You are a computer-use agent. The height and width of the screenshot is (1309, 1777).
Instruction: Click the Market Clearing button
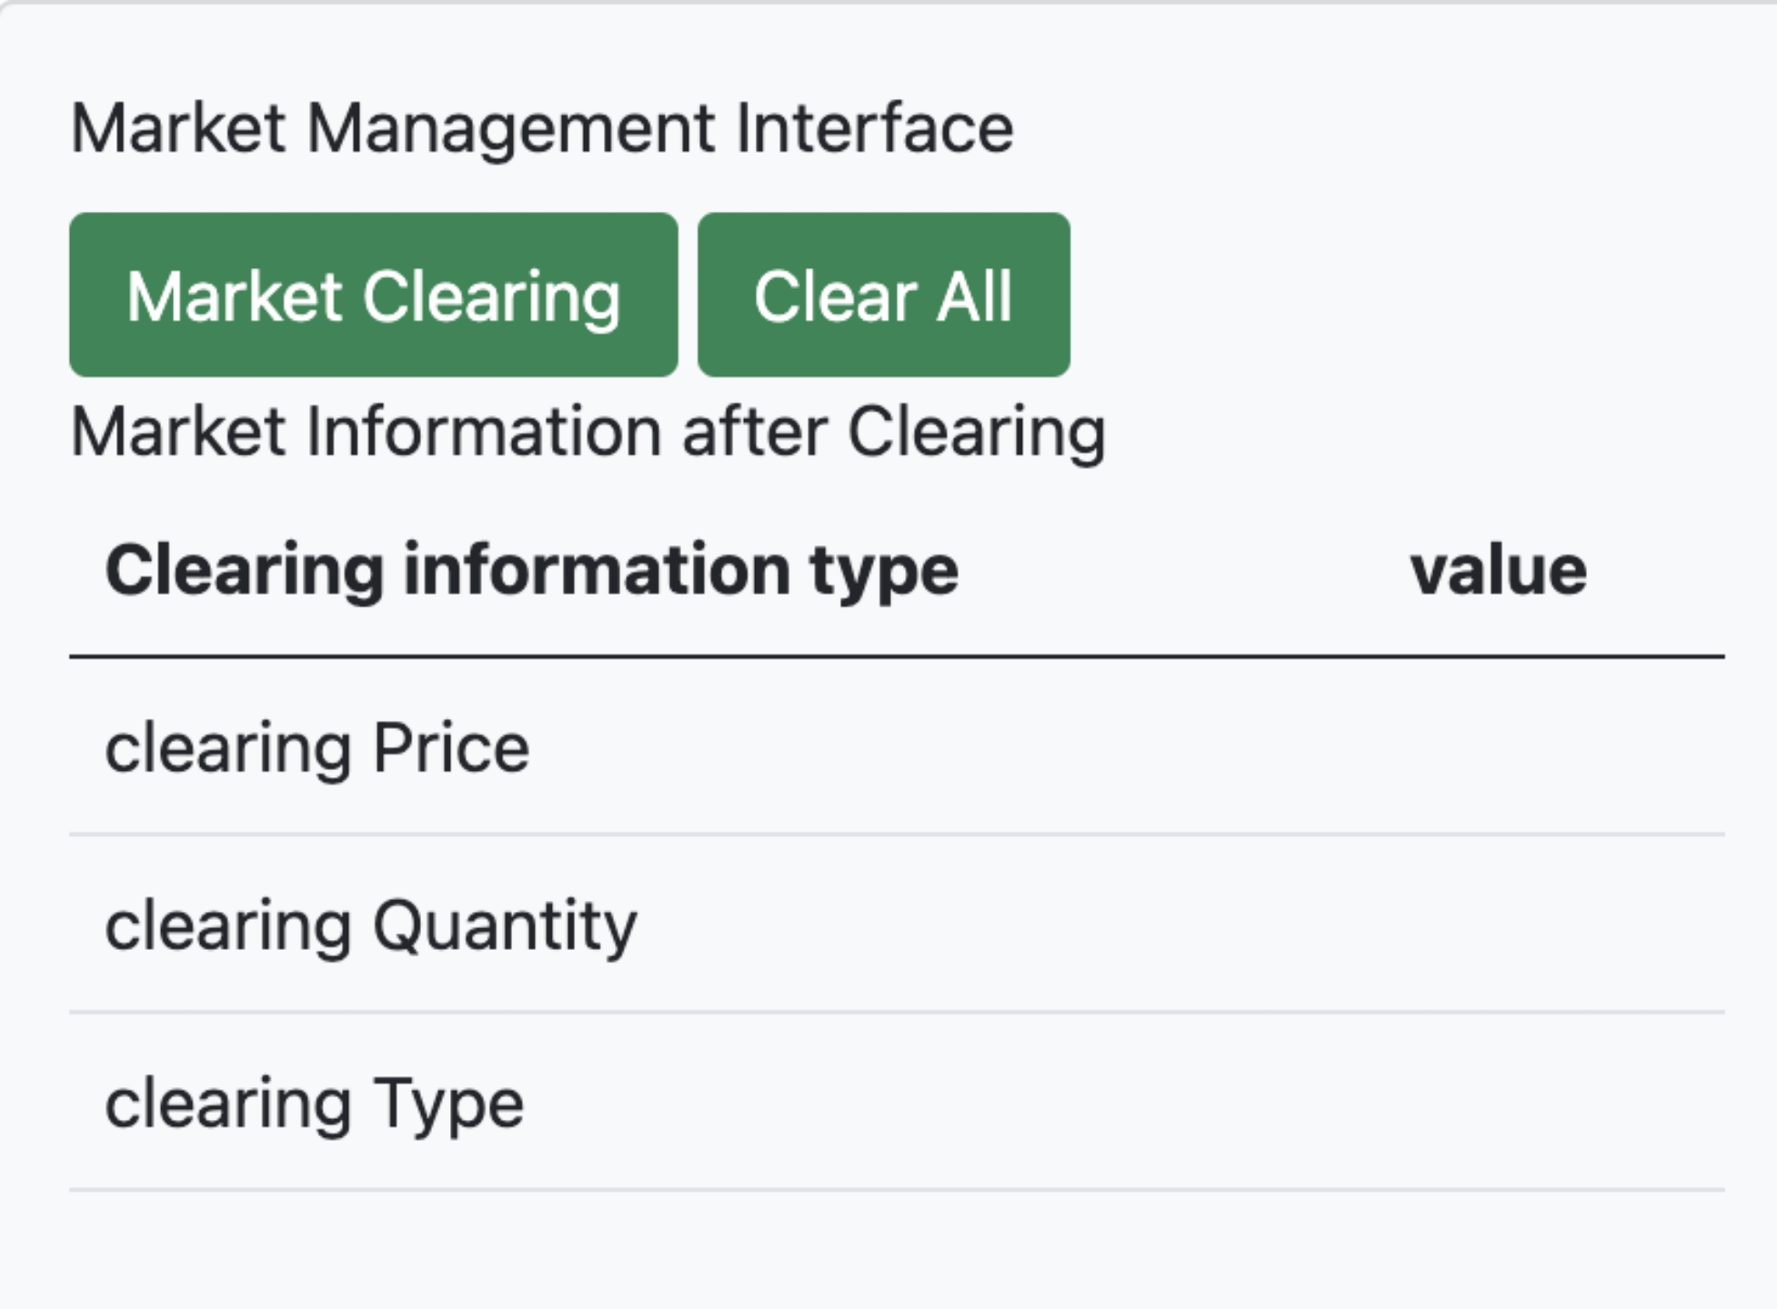373,295
